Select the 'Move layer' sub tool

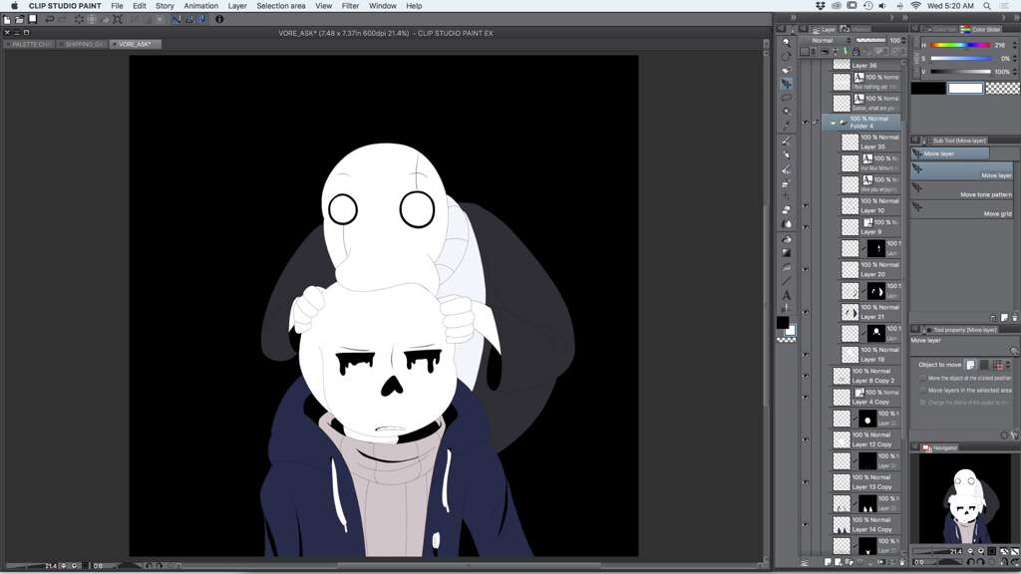(x=962, y=171)
